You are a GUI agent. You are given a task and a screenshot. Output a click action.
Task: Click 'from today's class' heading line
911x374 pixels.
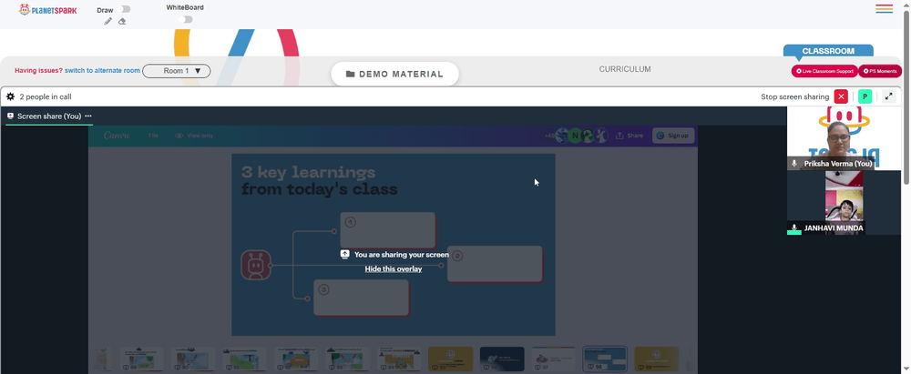coord(320,189)
